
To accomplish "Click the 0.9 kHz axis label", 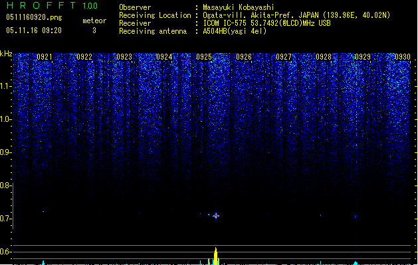I will pyautogui.click(x=5, y=152).
